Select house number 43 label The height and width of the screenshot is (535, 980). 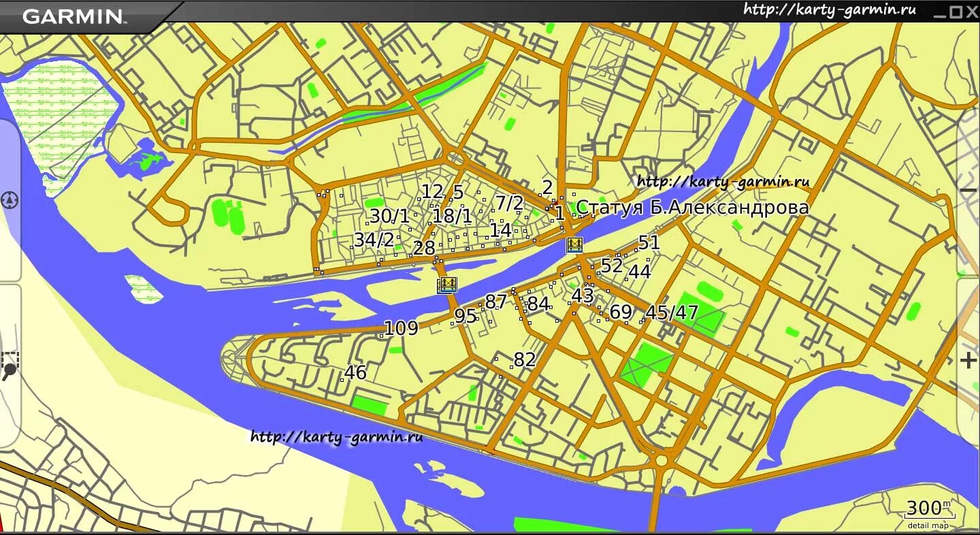click(x=583, y=295)
